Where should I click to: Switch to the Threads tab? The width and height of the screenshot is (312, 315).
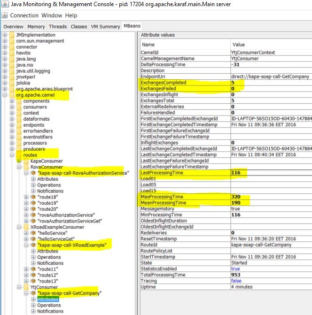[58, 26]
